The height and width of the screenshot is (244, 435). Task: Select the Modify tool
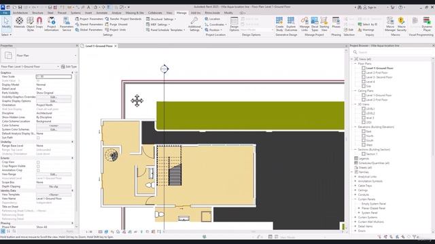coord(6,23)
